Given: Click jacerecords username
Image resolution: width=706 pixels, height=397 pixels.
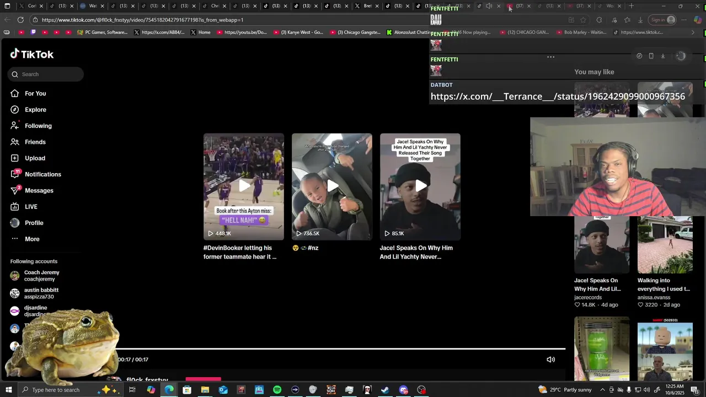Looking at the screenshot, I should (588, 297).
